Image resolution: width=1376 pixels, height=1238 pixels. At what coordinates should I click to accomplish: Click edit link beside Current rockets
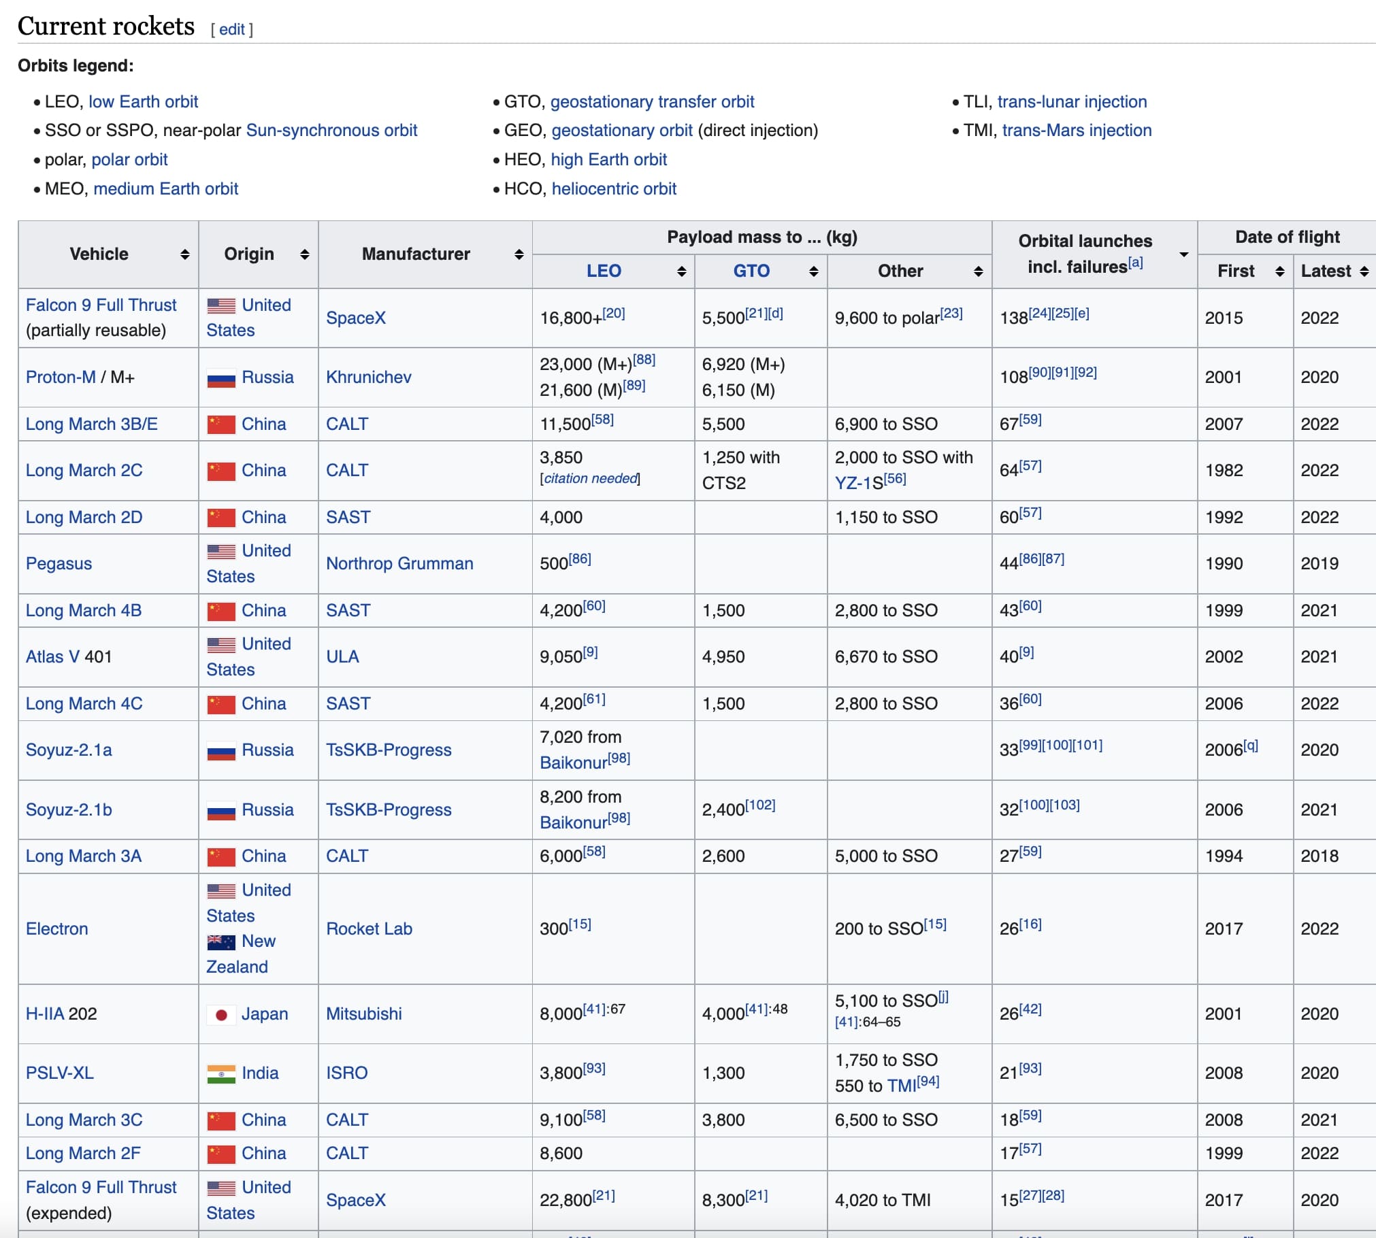coord(231,29)
